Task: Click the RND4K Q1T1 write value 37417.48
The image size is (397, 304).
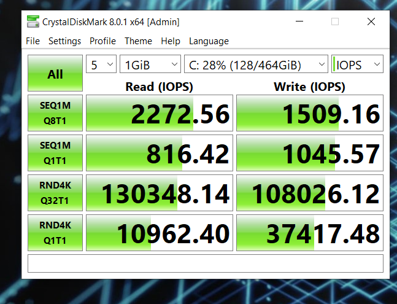Action: point(310,233)
